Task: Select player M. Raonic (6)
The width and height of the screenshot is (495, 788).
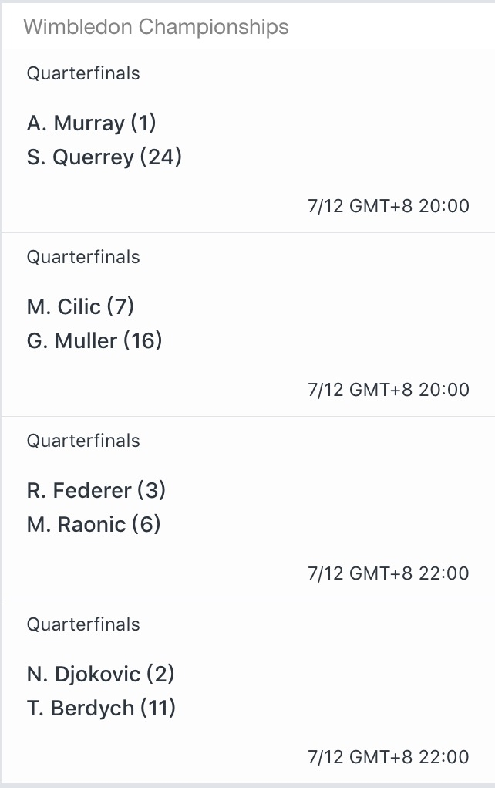Action: pos(93,525)
